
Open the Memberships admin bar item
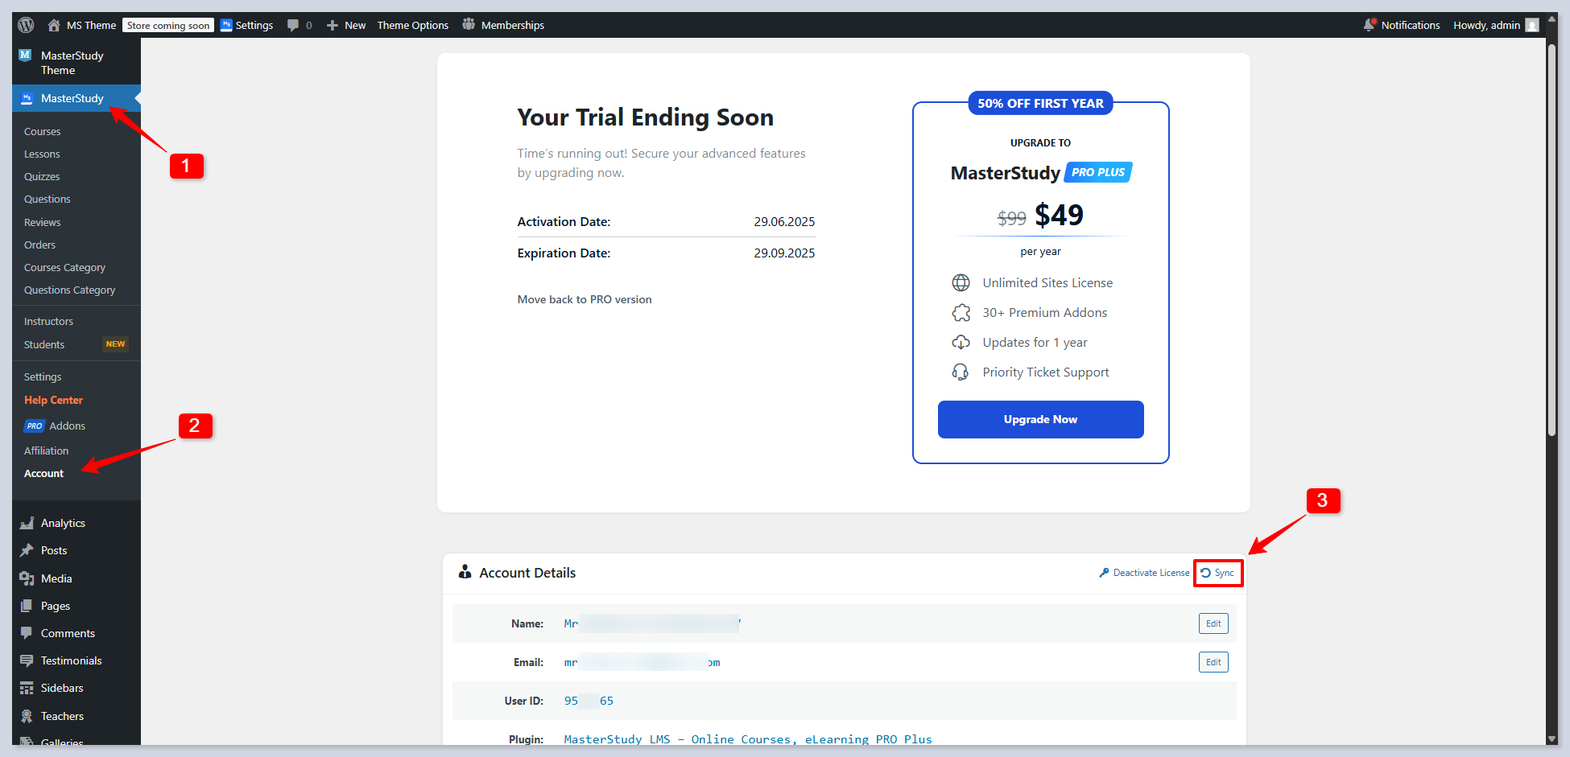pyautogui.click(x=512, y=25)
